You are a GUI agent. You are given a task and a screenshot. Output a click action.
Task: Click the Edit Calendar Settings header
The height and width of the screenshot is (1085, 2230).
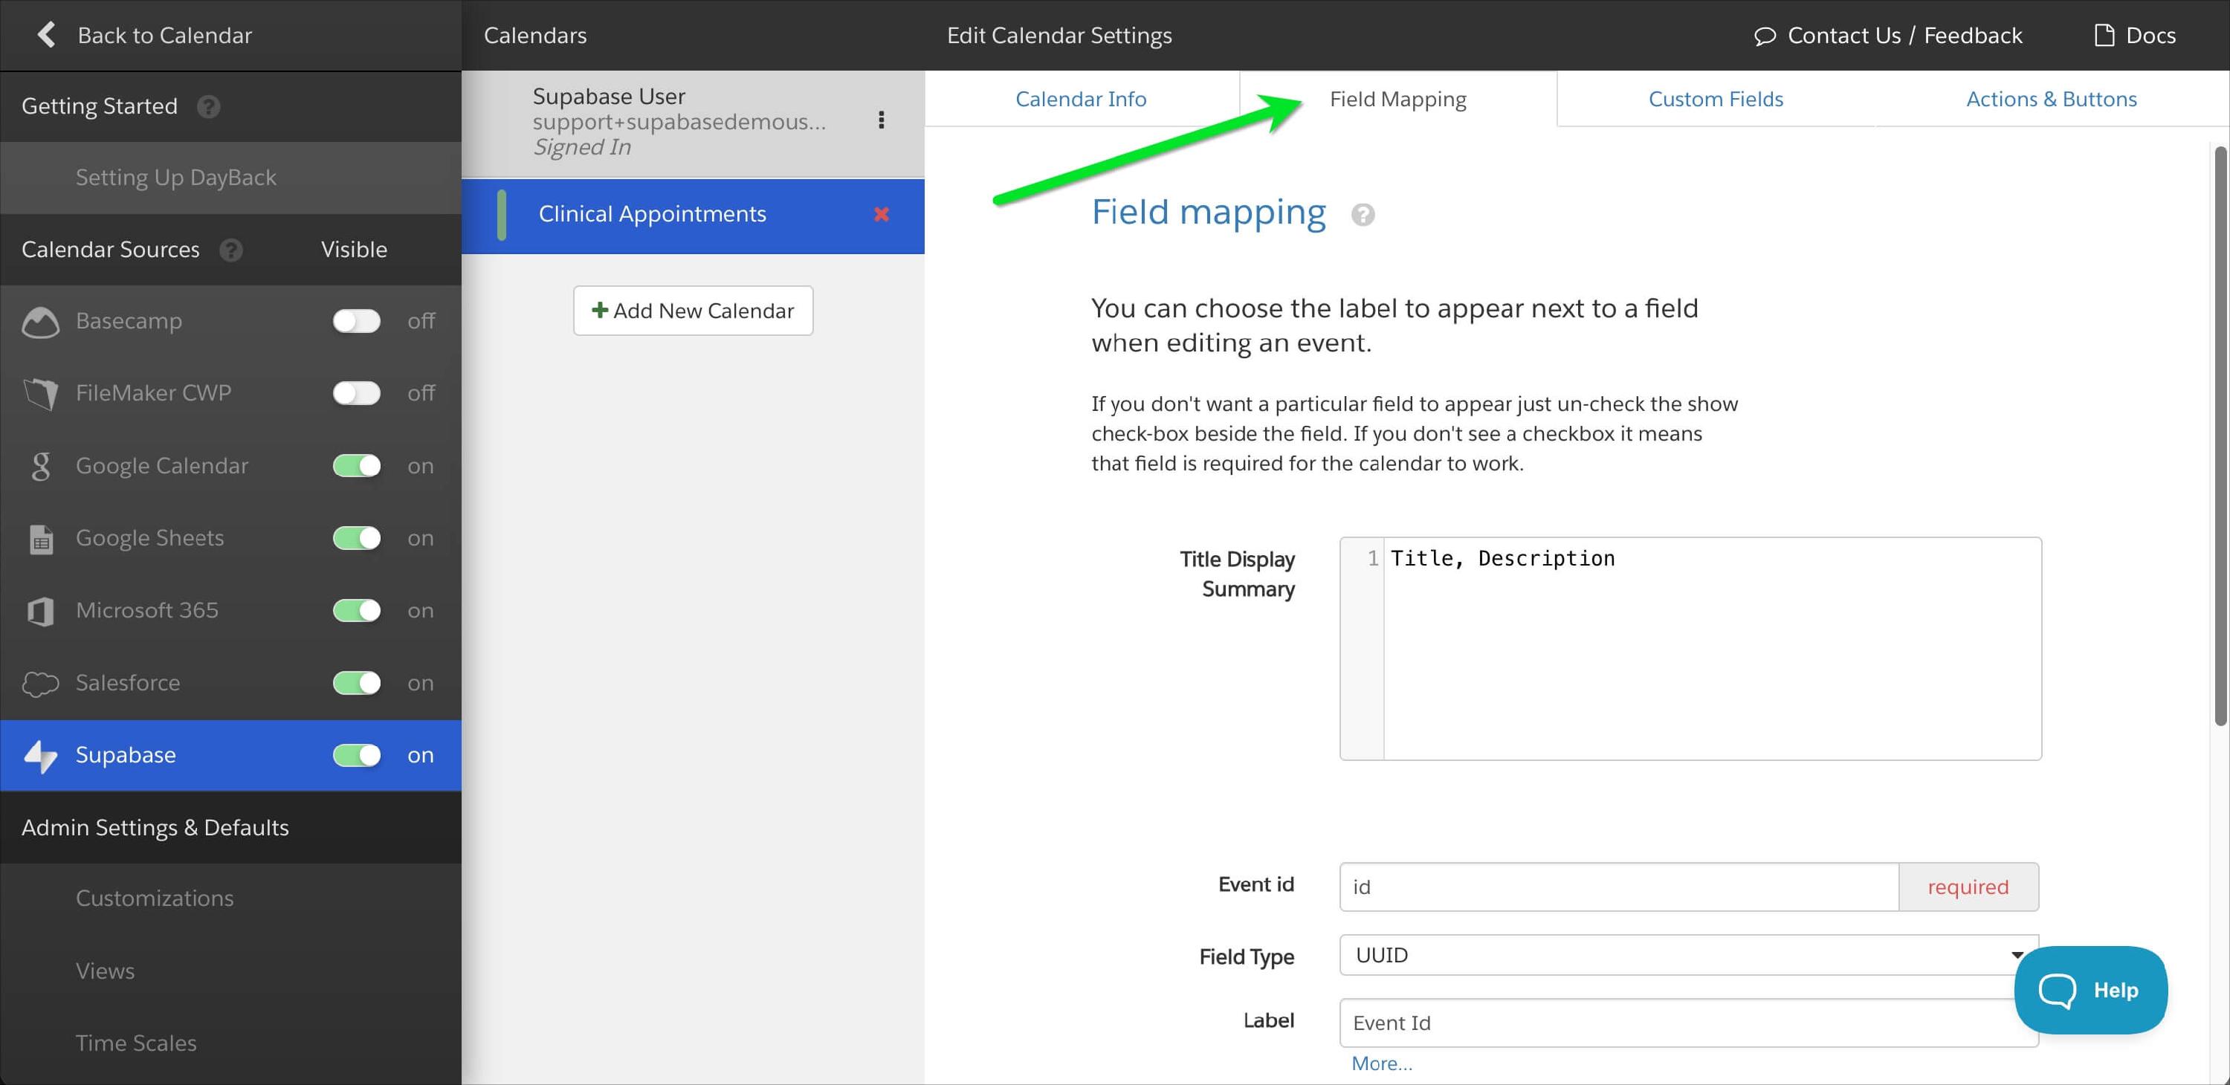click(x=1059, y=36)
